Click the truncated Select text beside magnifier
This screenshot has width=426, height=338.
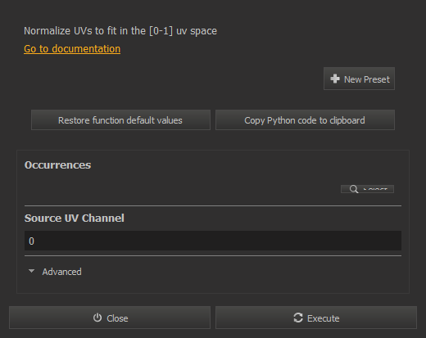coord(375,189)
